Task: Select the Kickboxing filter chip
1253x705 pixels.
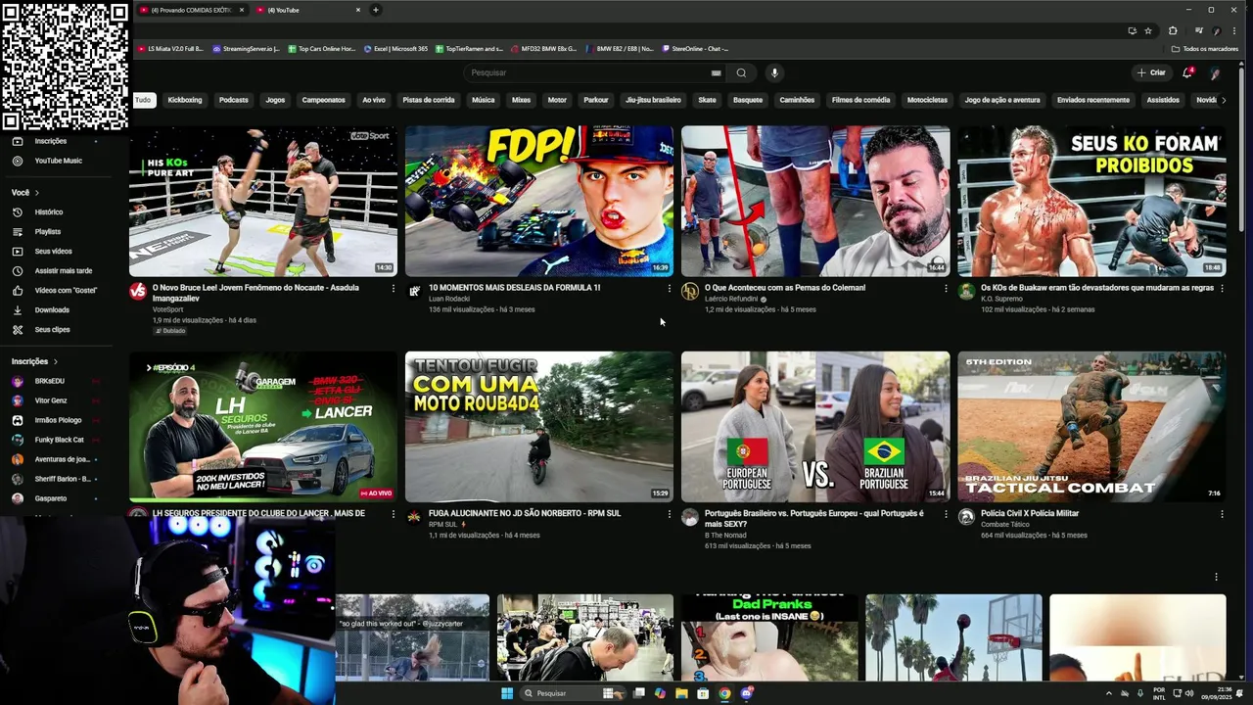Action: [x=184, y=100]
